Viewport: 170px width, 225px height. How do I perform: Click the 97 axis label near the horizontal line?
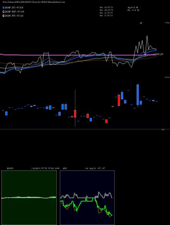coord(163,130)
